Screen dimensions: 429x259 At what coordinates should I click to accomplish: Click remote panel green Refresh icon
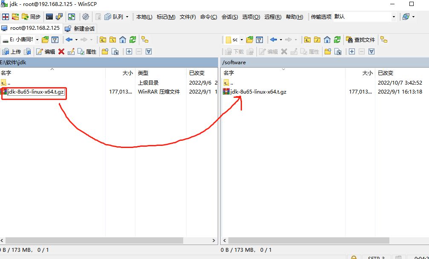point(337,40)
